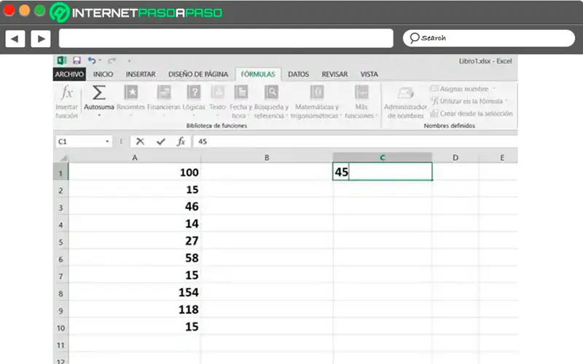The width and height of the screenshot is (583, 364).
Task: Select column D header
Action: [x=455, y=158]
